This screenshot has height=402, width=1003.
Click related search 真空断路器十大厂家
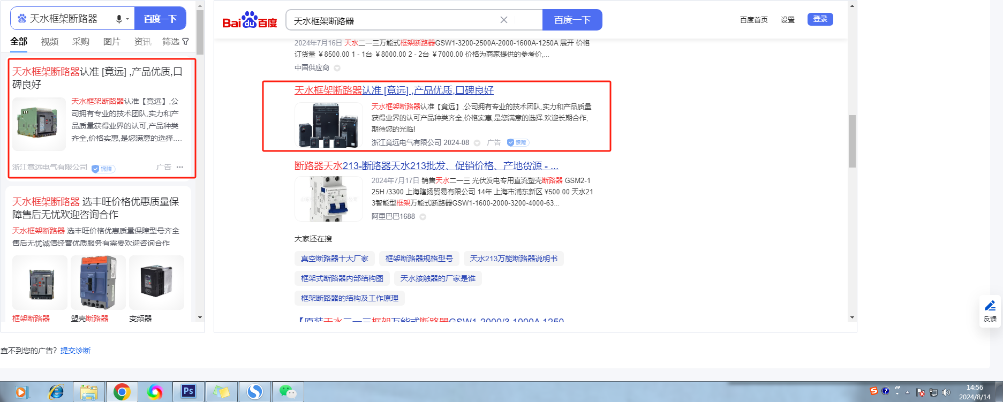pyautogui.click(x=335, y=259)
